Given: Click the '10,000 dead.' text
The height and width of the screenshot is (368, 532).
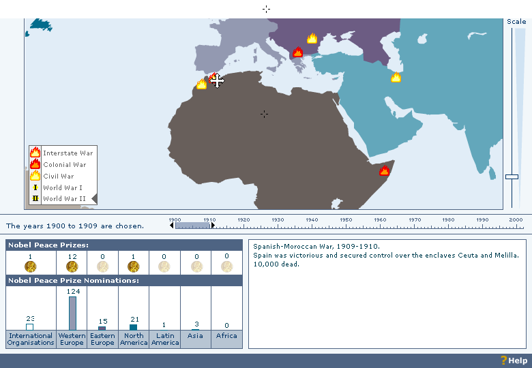Looking at the screenshot, I should coord(276,264).
